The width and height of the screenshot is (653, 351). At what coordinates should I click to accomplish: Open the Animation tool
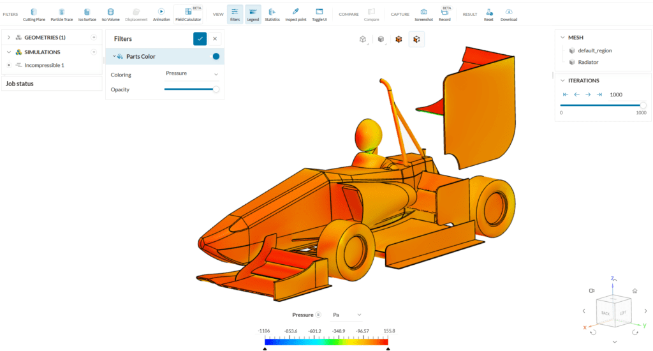(x=161, y=14)
